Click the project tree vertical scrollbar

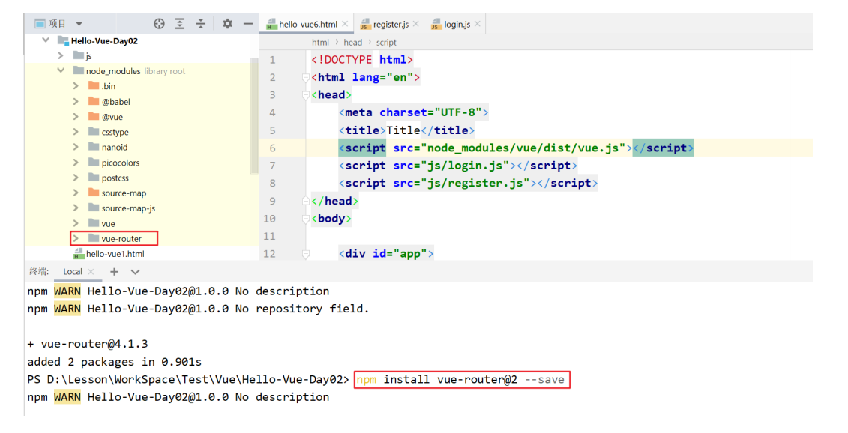point(254,115)
